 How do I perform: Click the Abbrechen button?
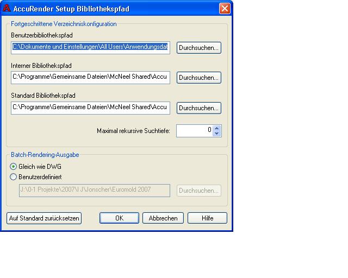163,218
